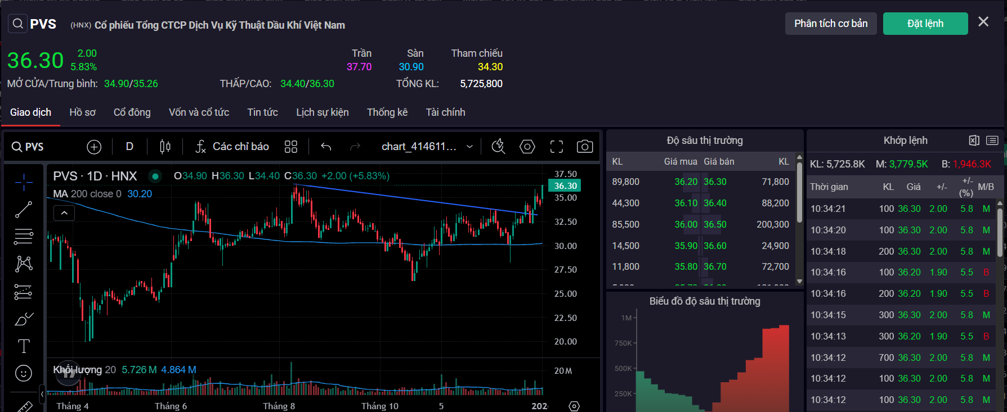The image size is (1007, 412).
Task: Select the text annotation tool
Action: (x=24, y=346)
